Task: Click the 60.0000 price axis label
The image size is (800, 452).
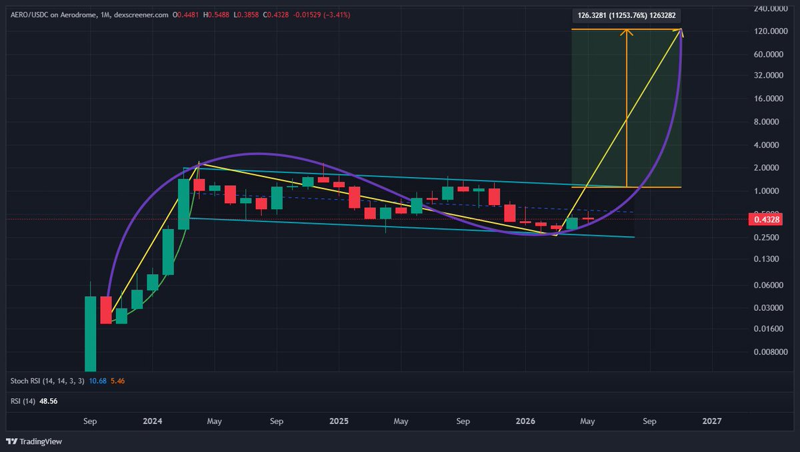Action: pos(770,54)
